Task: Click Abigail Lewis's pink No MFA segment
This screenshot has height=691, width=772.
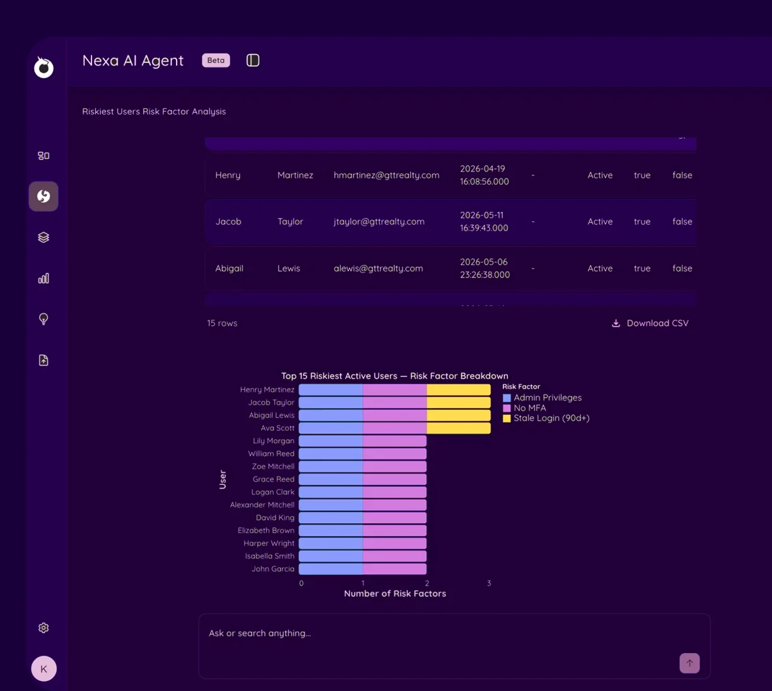Action: pos(395,415)
